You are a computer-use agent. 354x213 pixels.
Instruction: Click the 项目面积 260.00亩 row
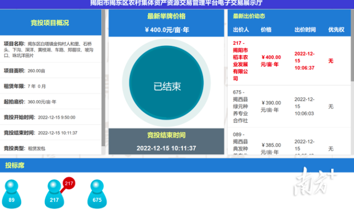[x=50, y=71]
